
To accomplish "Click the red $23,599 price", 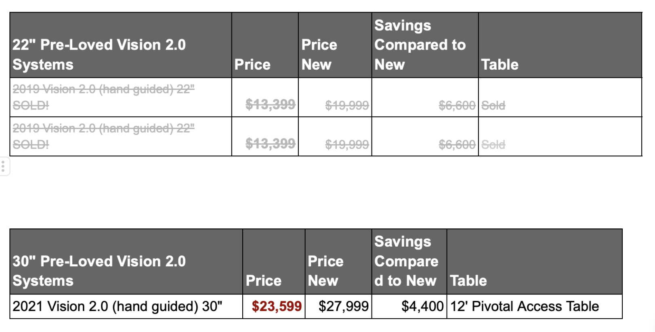I will (x=277, y=306).
